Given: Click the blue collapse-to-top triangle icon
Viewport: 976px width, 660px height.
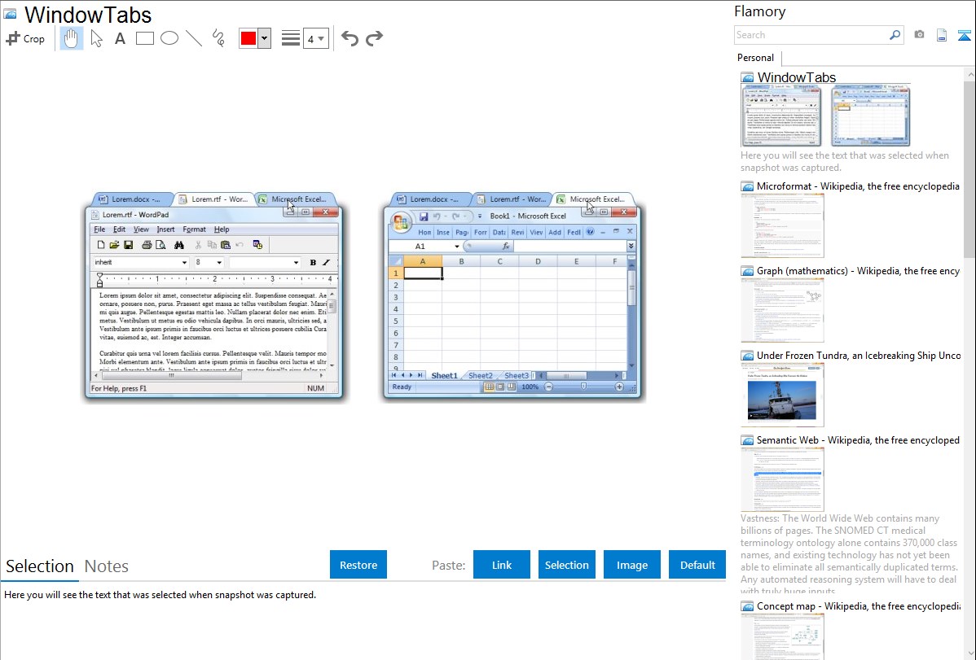Looking at the screenshot, I should [964, 35].
